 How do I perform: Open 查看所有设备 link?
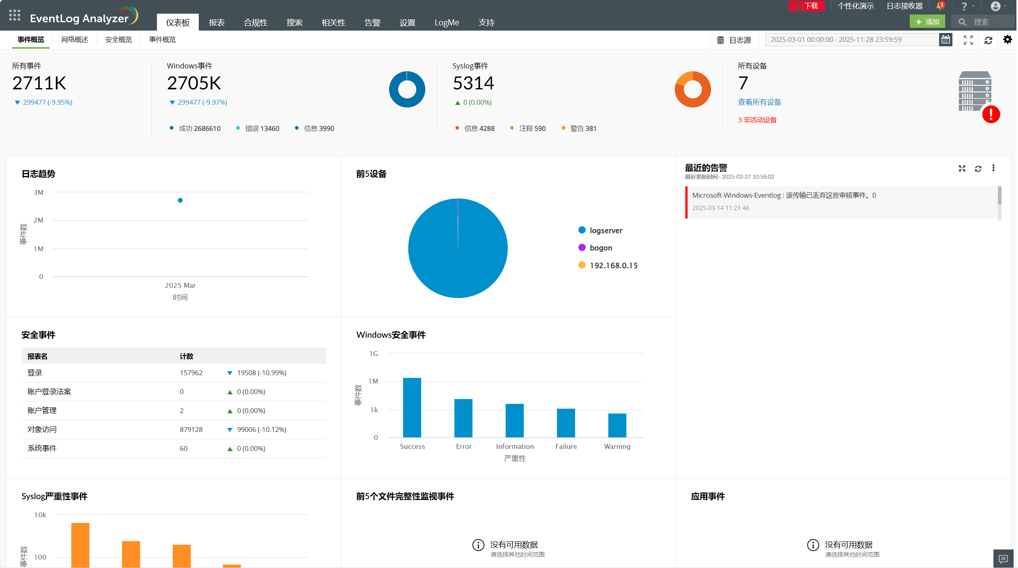click(x=759, y=102)
